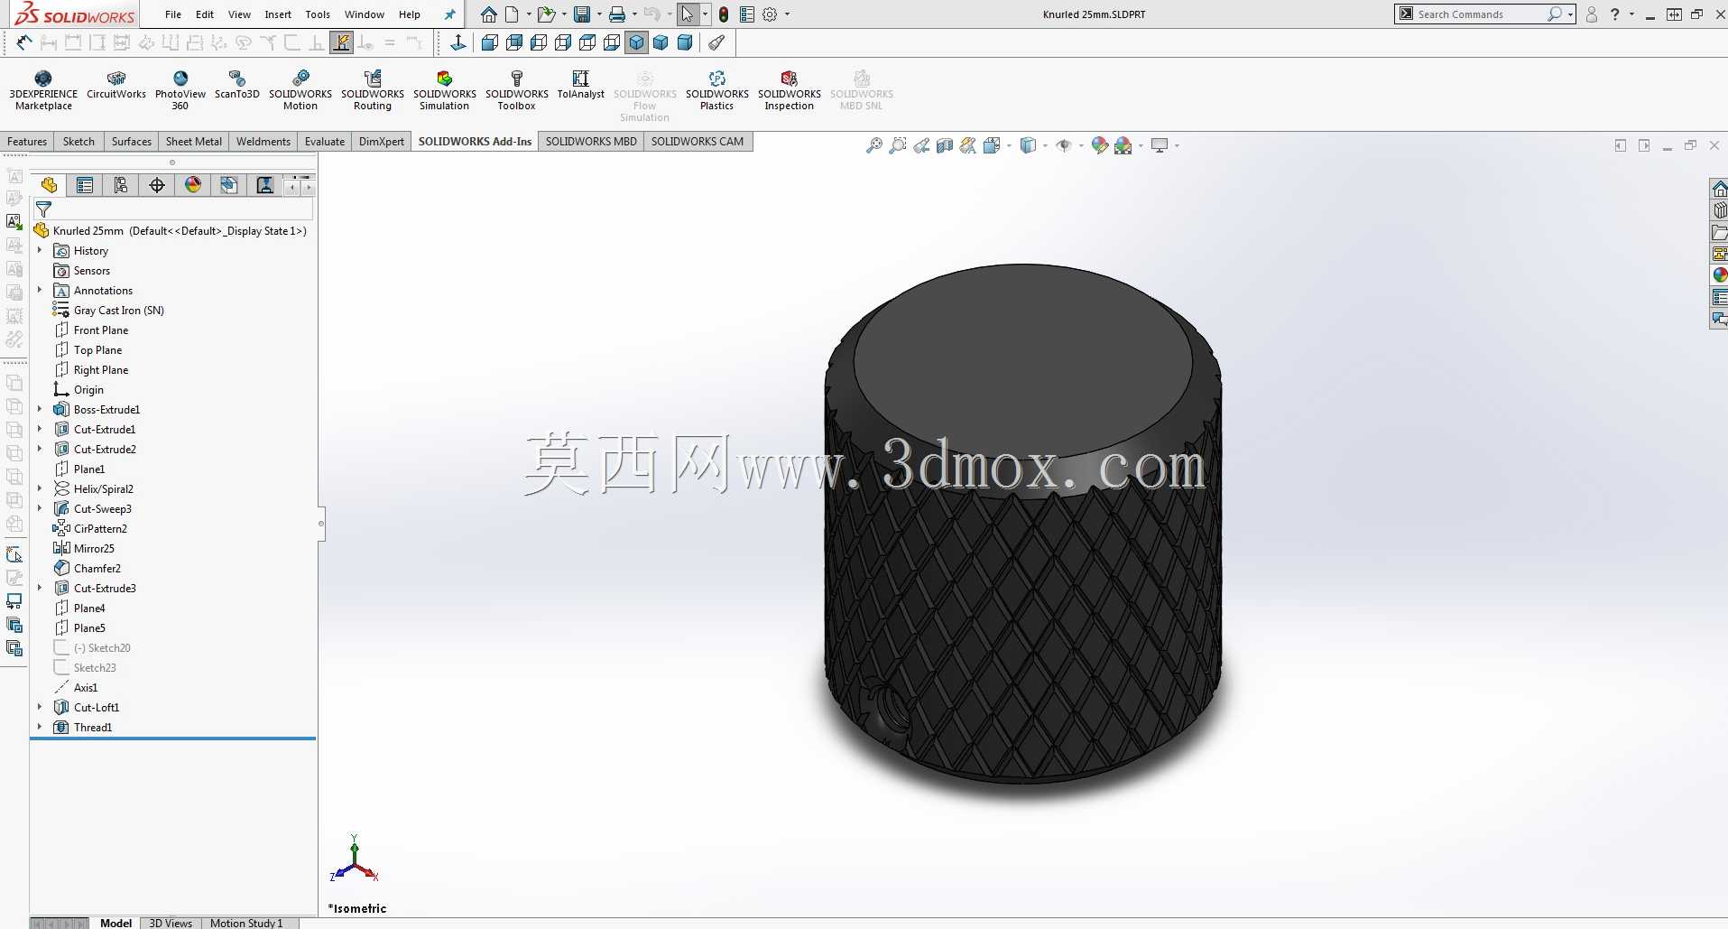Switch to the Features tab
The height and width of the screenshot is (929, 1728).
click(27, 142)
